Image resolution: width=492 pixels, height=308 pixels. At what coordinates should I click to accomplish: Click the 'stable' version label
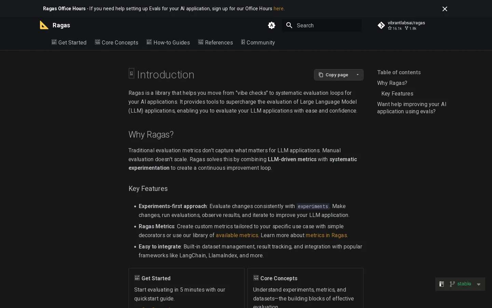pos(464,284)
